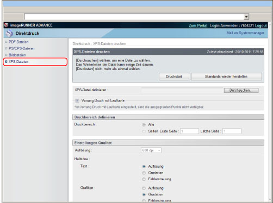Click the Einstellungen Qualität section header
The width and height of the screenshot is (273, 203).
tap(168, 143)
